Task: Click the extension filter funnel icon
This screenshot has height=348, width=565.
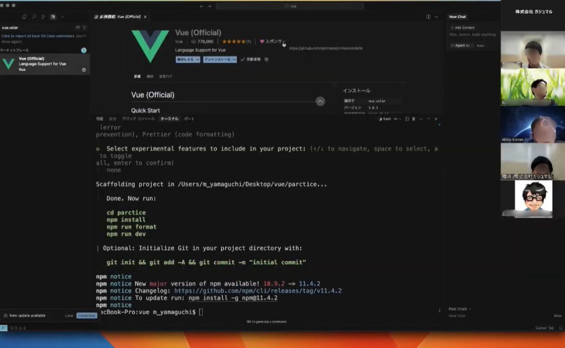Action: [x=84, y=27]
